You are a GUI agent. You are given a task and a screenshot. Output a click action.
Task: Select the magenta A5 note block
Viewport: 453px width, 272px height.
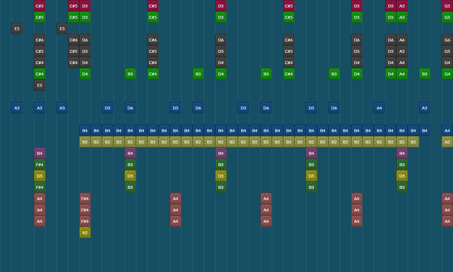[402, 6]
